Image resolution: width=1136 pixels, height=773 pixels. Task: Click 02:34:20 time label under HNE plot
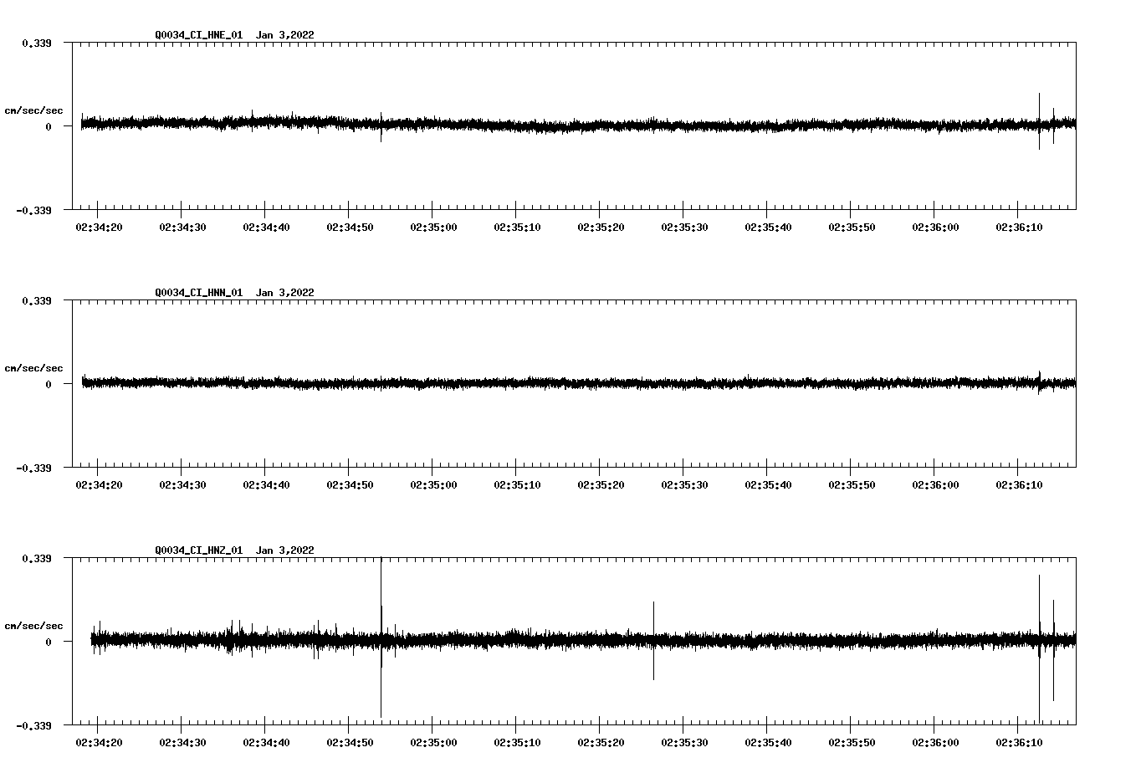pos(99,227)
